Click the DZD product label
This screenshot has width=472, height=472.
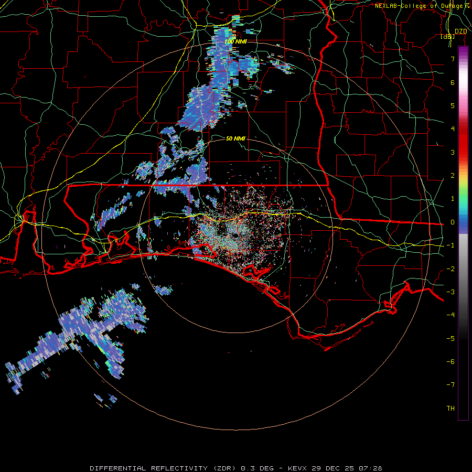(460, 31)
